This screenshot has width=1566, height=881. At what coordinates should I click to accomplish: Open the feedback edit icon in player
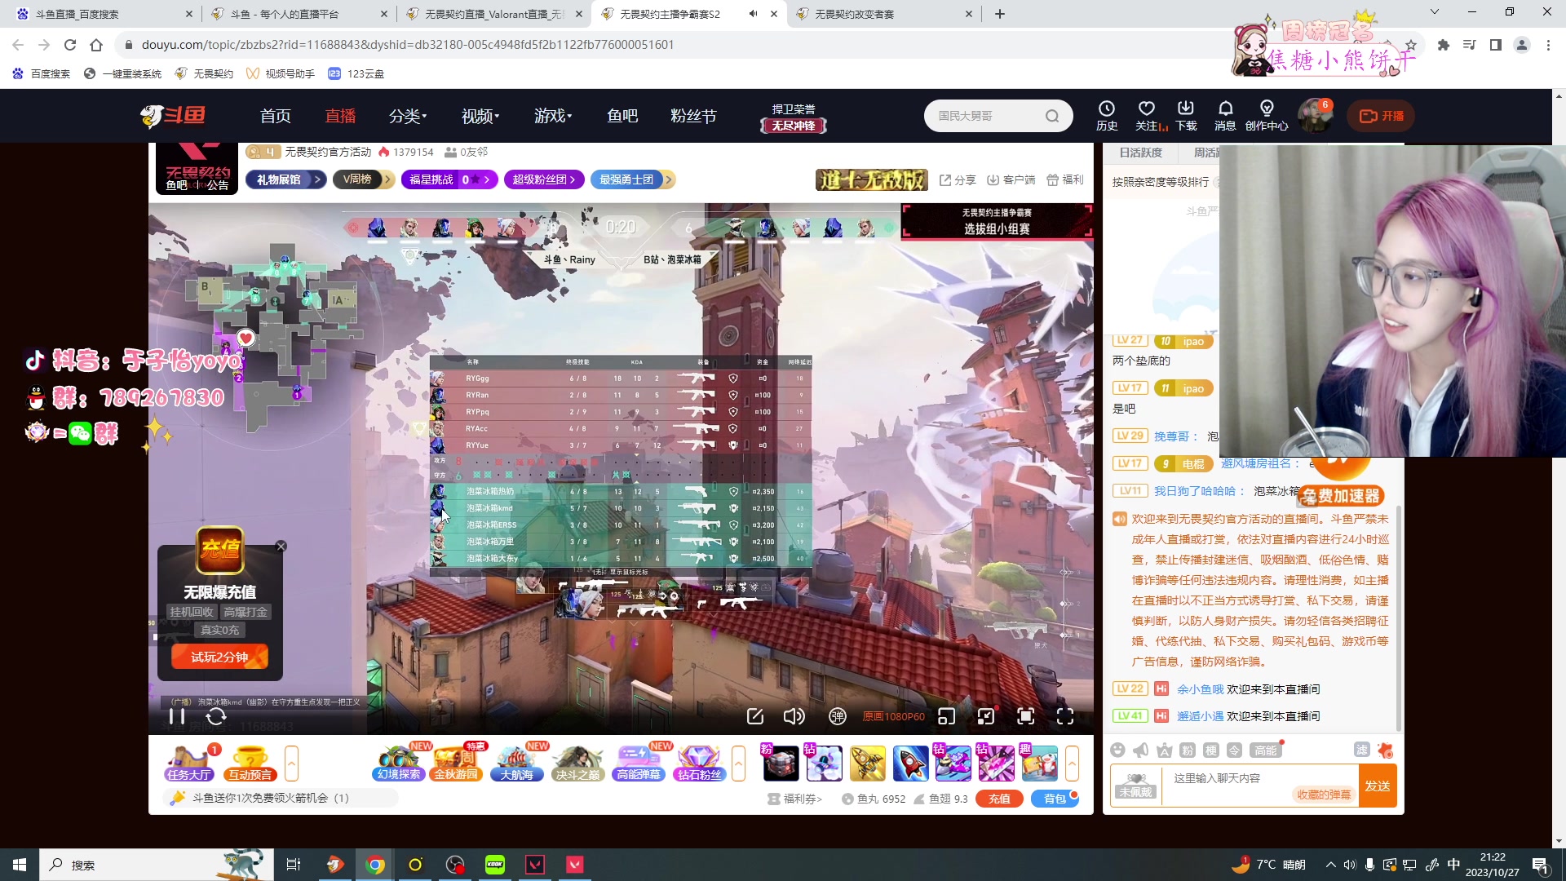point(755,716)
